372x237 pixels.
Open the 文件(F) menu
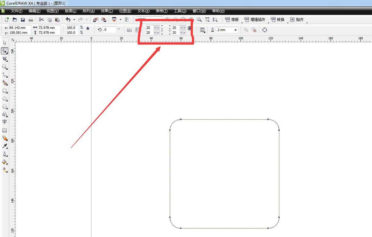(16, 11)
